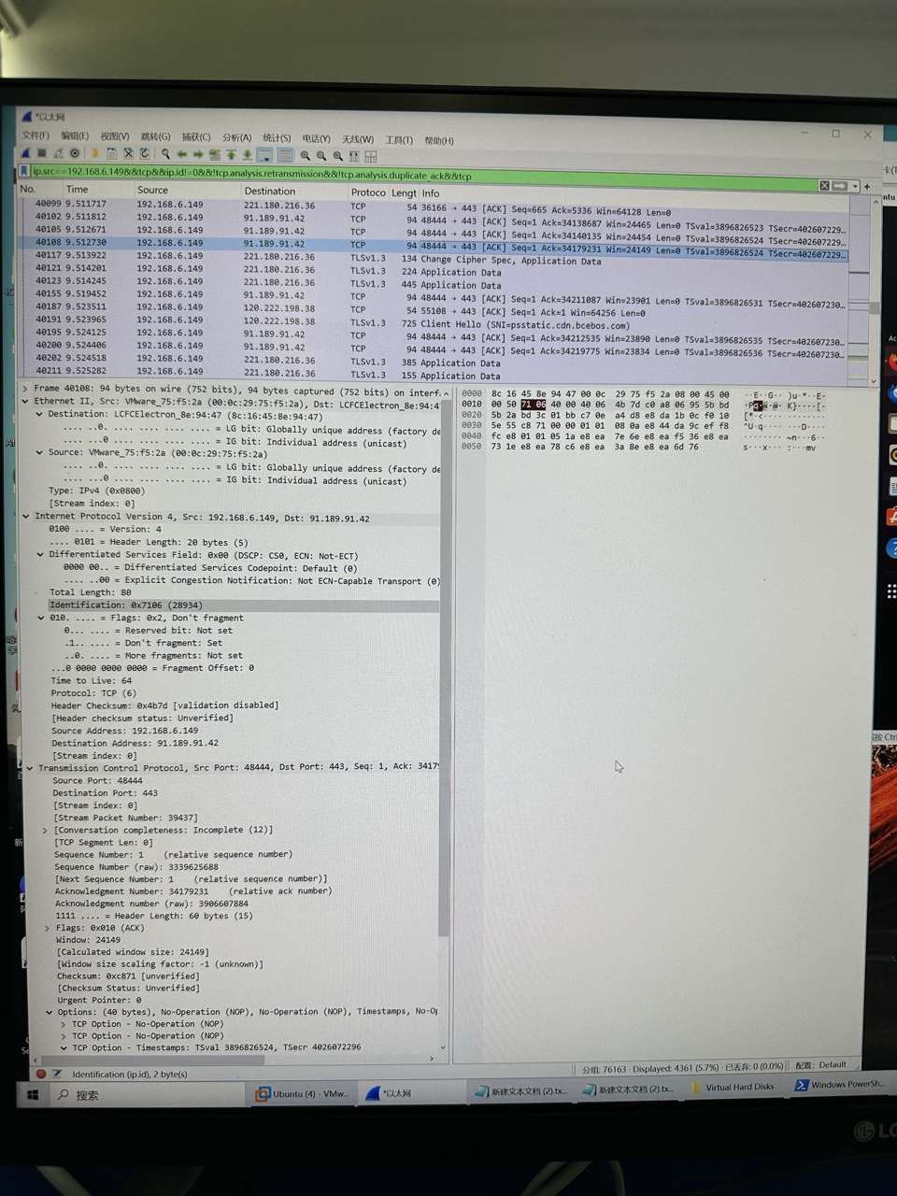Collapse the Flags: 0x2 Don't fragment node
897x1196 pixels.
click(41, 618)
